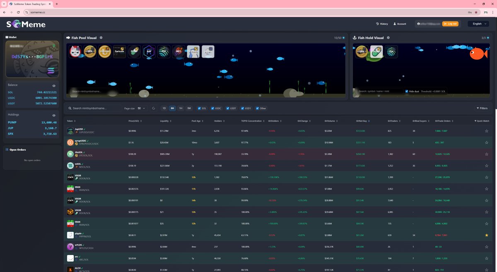Image resolution: width=497 pixels, height=272 pixels.
Task: Select the RAY token in Fish Pool
Action: click(149, 52)
